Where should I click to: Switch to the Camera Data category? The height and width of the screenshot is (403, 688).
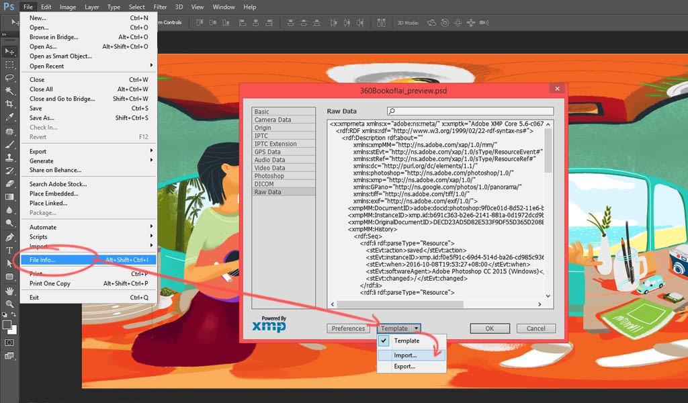(x=271, y=120)
